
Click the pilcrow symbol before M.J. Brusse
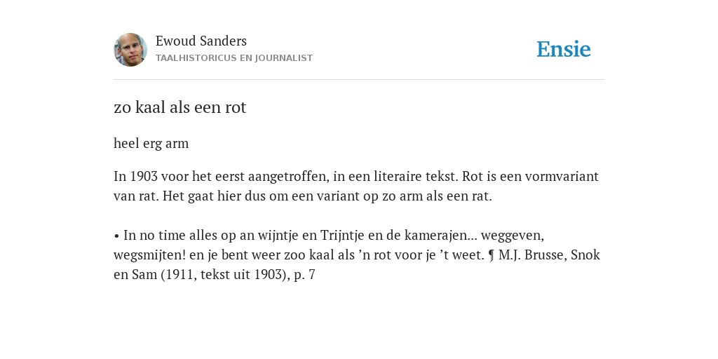coord(492,255)
